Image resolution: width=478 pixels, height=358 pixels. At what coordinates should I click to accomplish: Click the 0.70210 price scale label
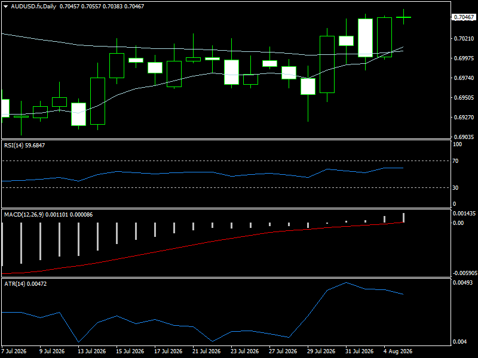[464, 38]
